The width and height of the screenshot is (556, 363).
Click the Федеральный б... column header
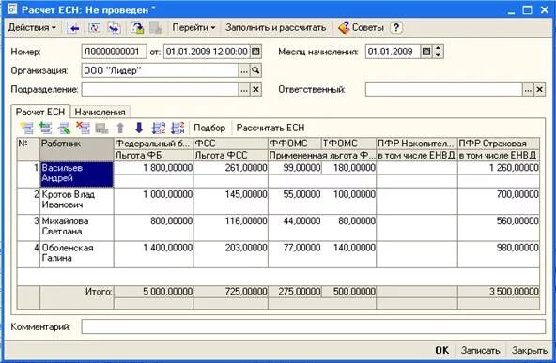pyautogui.click(x=154, y=144)
